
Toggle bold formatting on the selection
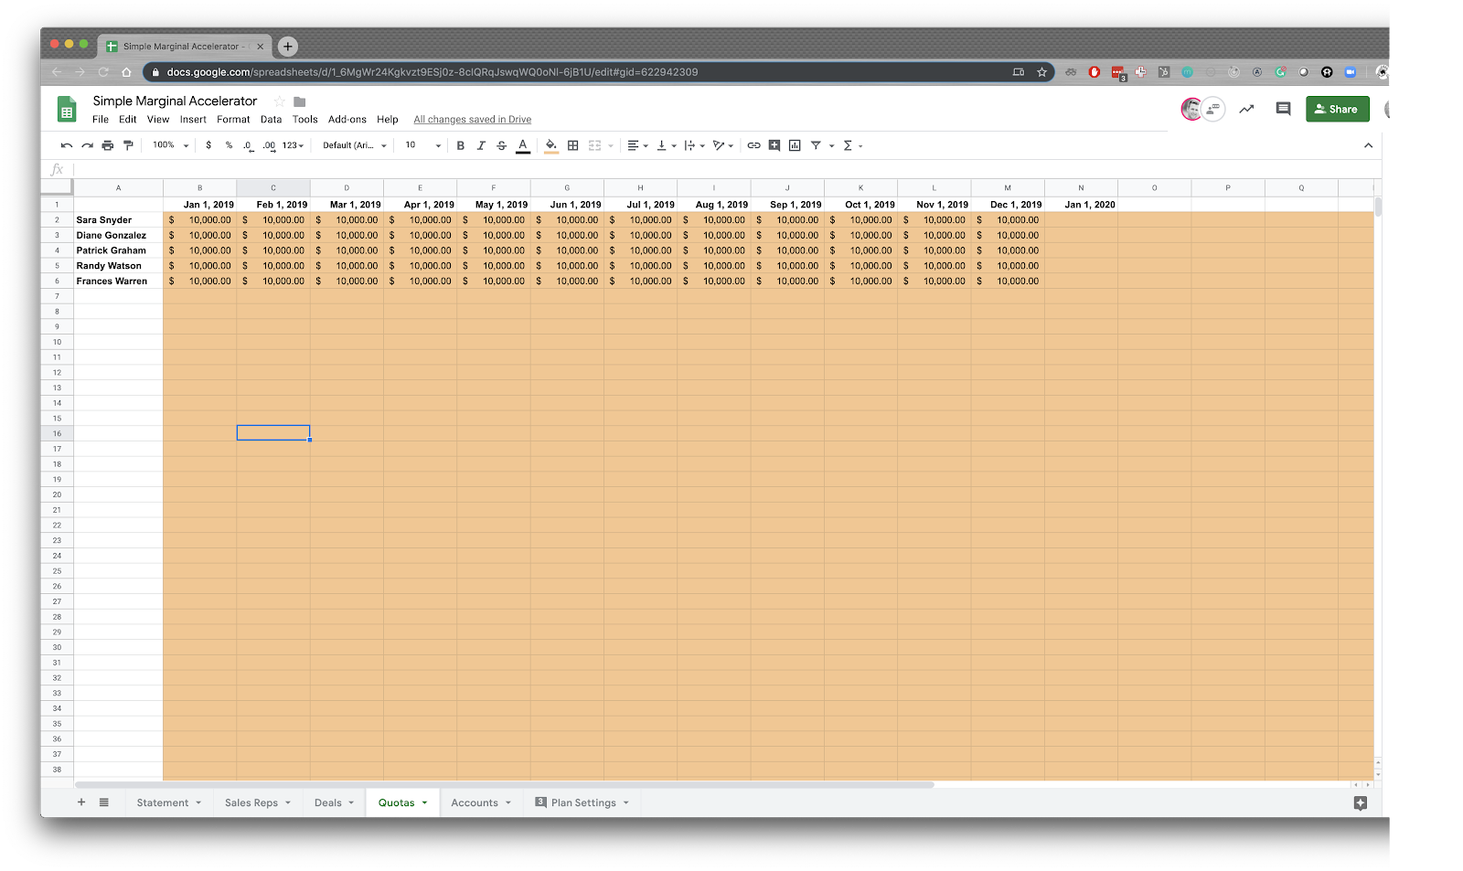460,144
